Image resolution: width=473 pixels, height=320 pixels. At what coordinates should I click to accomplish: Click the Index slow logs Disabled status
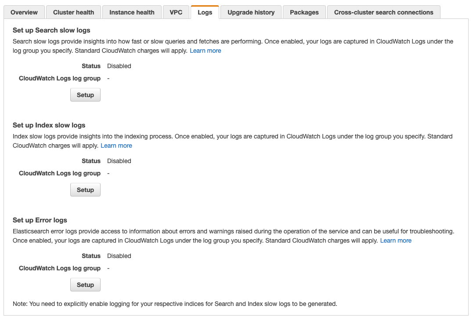click(x=119, y=161)
